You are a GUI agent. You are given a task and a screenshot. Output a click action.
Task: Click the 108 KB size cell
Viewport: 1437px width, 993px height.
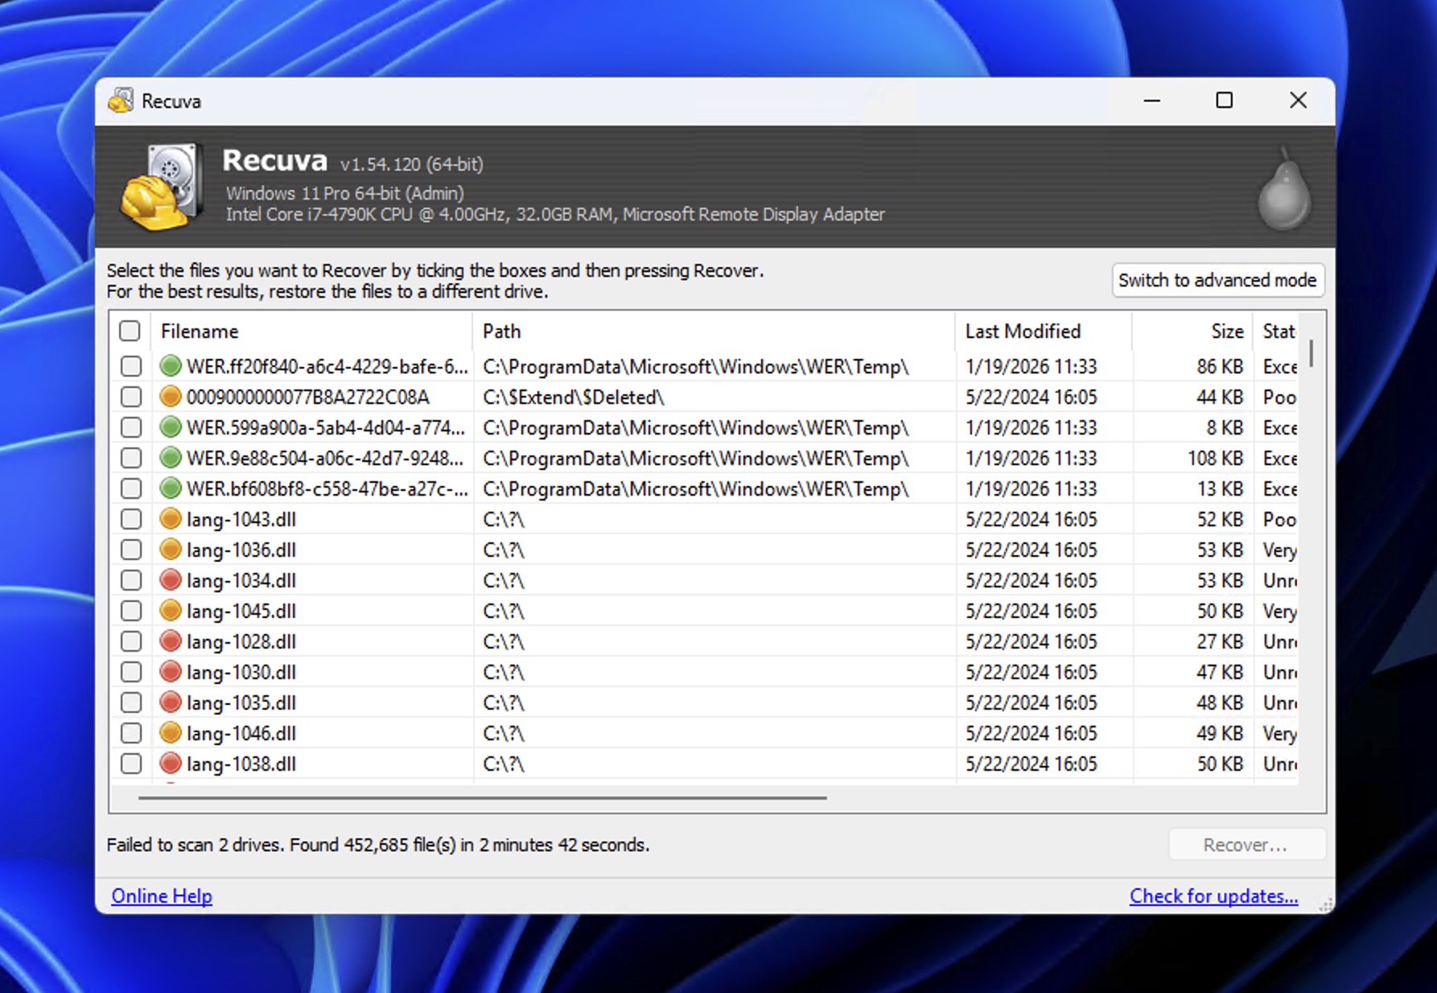click(x=1215, y=458)
